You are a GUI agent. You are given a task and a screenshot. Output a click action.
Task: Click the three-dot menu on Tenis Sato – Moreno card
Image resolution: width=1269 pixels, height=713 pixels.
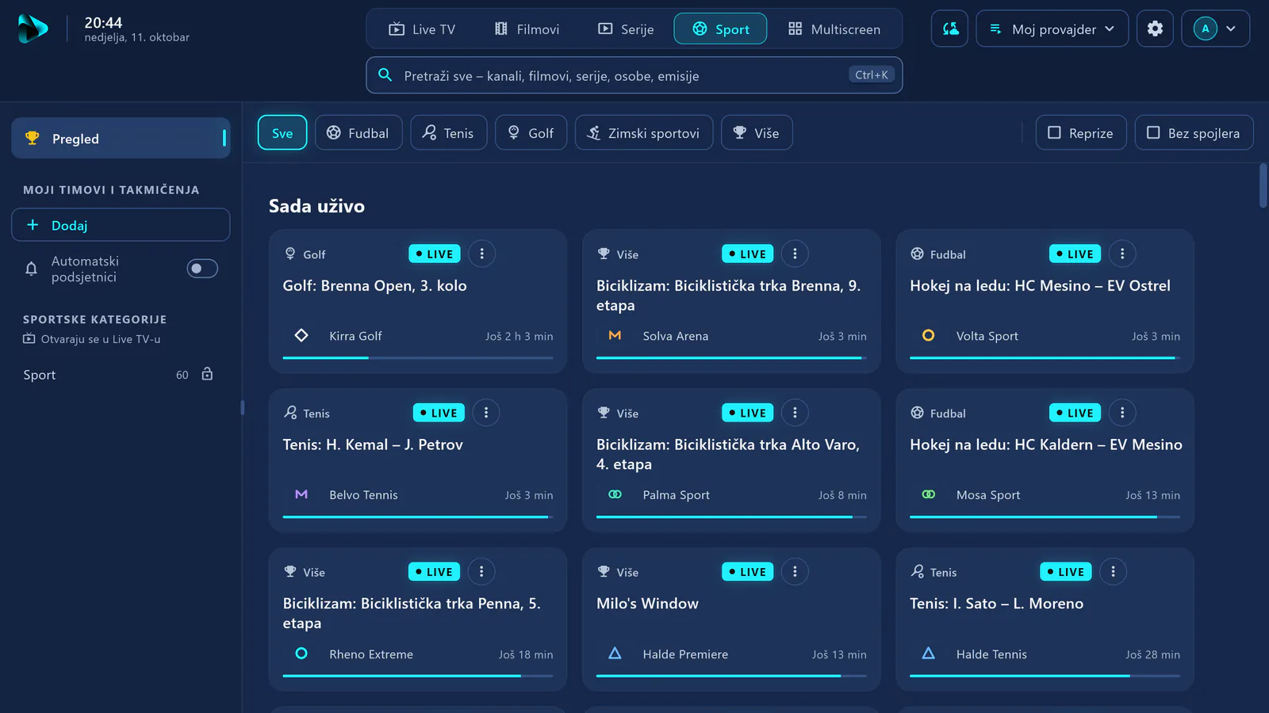click(1113, 571)
